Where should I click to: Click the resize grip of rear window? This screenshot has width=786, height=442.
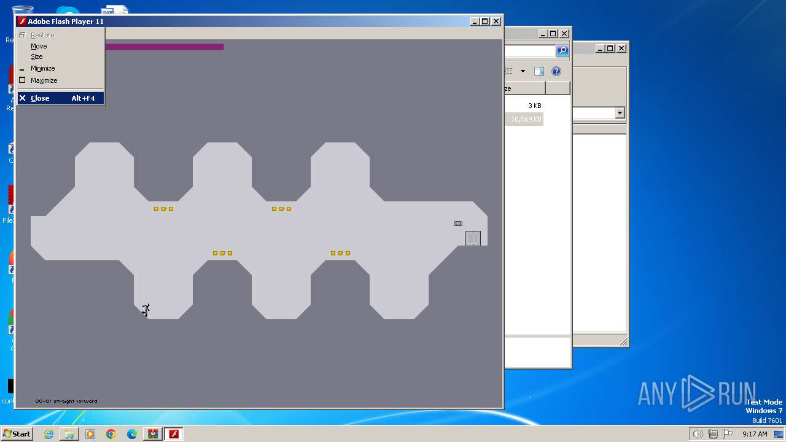tap(624, 343)
